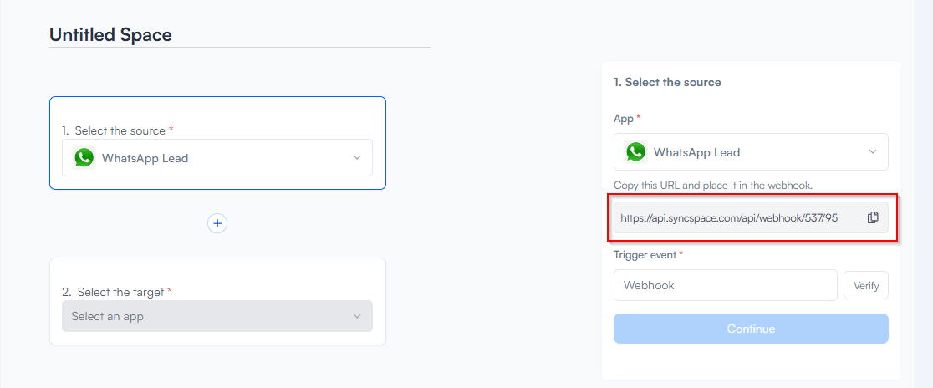Click the Continue button
Screen dimensions: 933x388
tap(751, 329)
